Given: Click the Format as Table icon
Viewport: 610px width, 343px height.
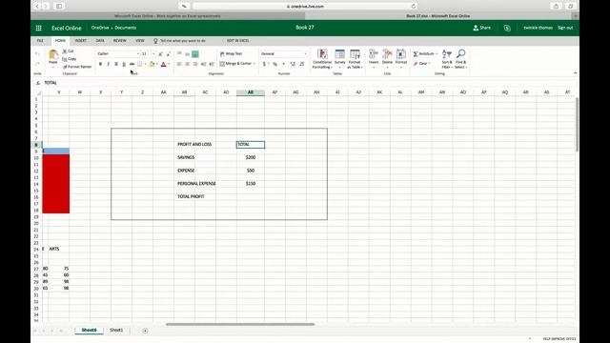Looking at the screenshot, I should (x=355, y=54).
